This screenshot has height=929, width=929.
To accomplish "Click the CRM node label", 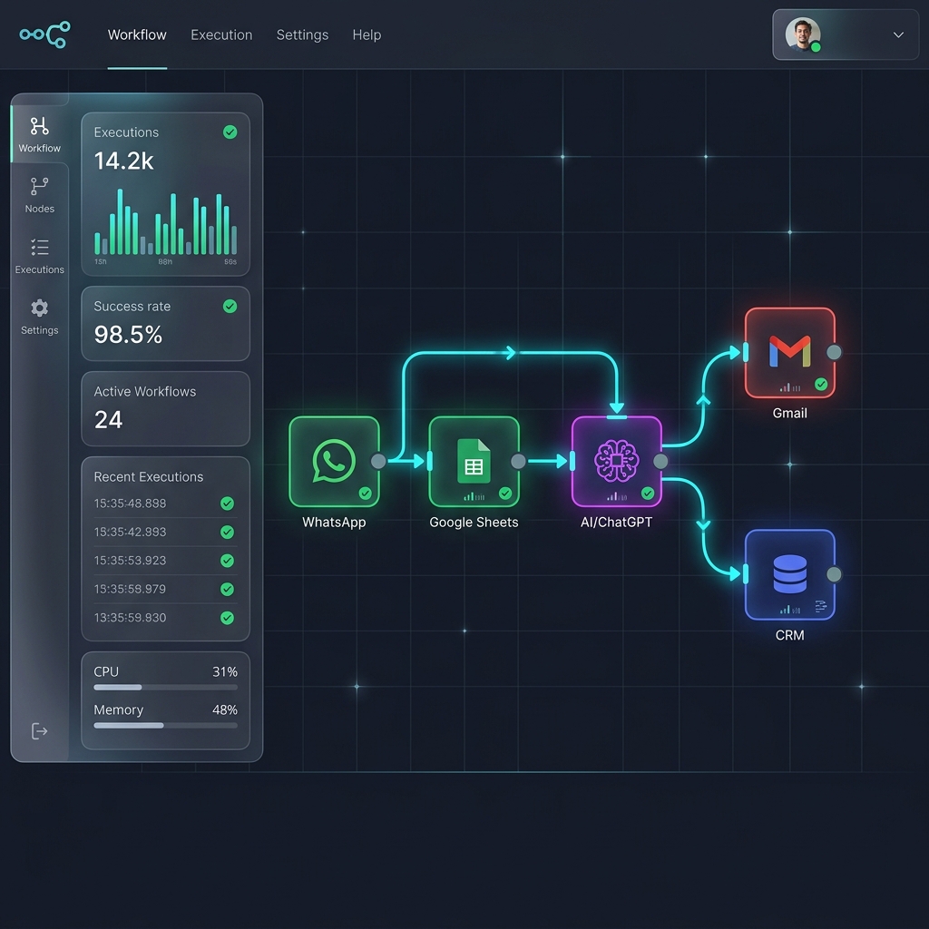I will pyautogui.click(x=790, y=635).
